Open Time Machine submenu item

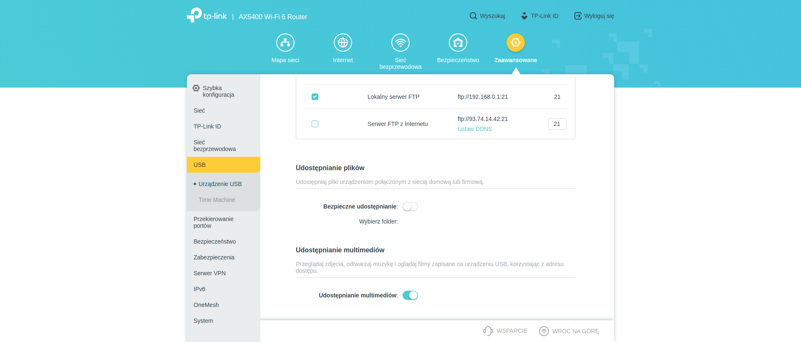click(x=217, y=200)
